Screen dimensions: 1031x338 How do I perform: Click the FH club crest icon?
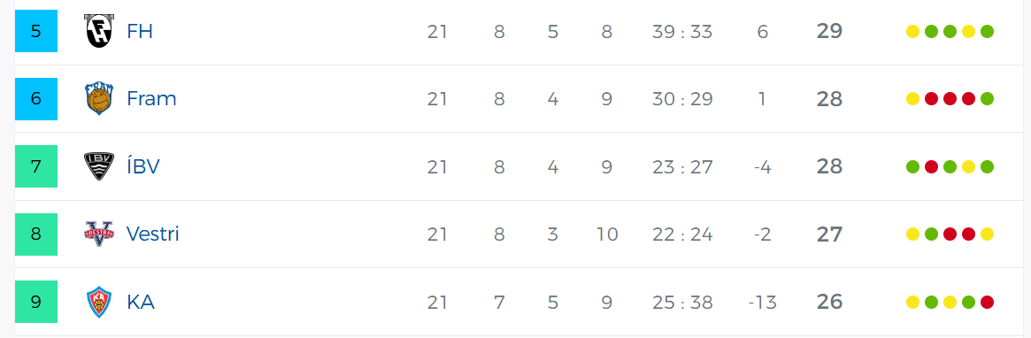coord(99,31)
